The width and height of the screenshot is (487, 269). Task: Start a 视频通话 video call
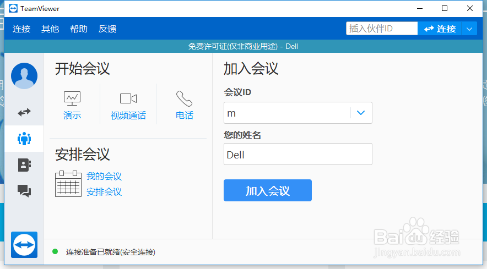[x=128, y=106]
